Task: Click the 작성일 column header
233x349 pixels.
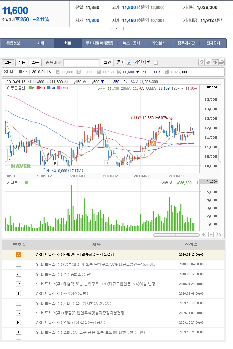Action: click(191, 244)
